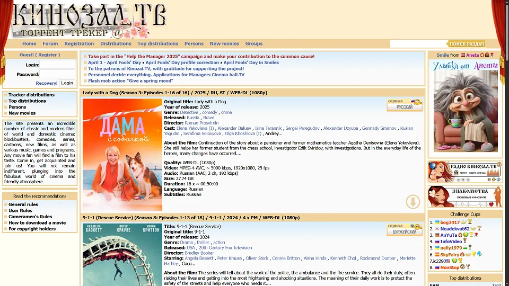Open the Forum menu item
509x286 pixels.
pos(50,43)
